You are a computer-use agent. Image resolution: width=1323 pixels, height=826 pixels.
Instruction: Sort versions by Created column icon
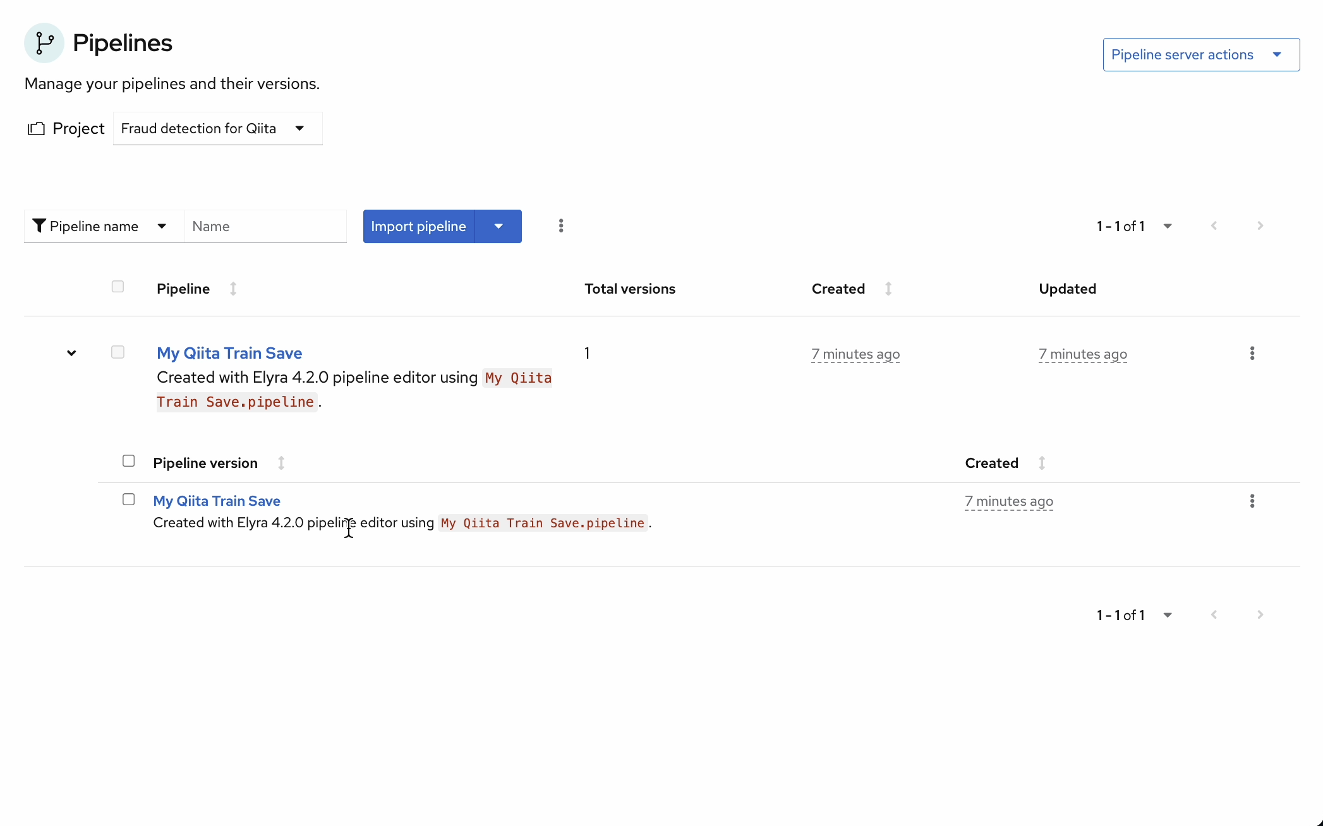[1042, 464]
